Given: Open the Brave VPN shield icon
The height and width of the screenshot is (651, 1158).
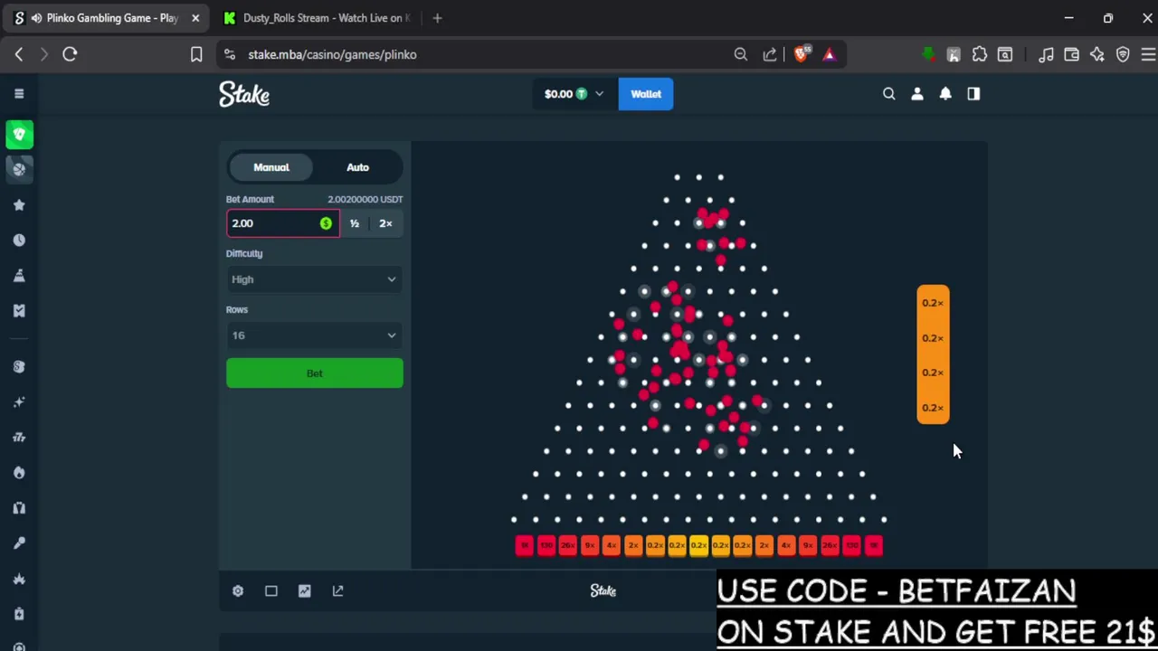Looking at the screenshot, I should [1123, 54].
